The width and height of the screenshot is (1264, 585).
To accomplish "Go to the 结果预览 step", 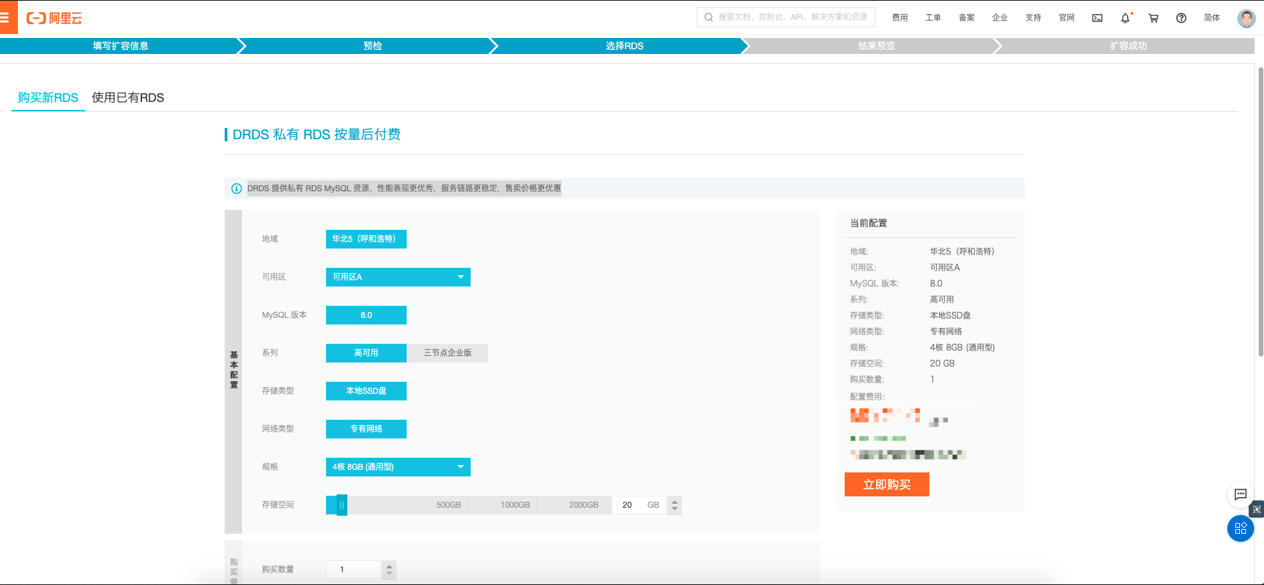I will click(877, 46).
